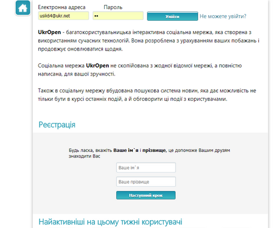Image resolution: width=274 pixels, height=228 pixels.
Task: Open the "Не можете увійти?" link
Action: (223, 16)
